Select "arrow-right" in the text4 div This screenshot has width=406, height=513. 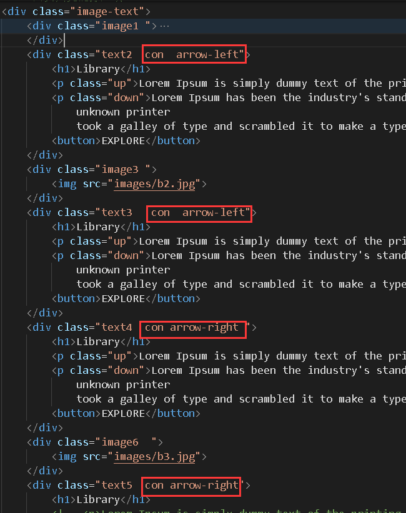(x=204, y=327)
